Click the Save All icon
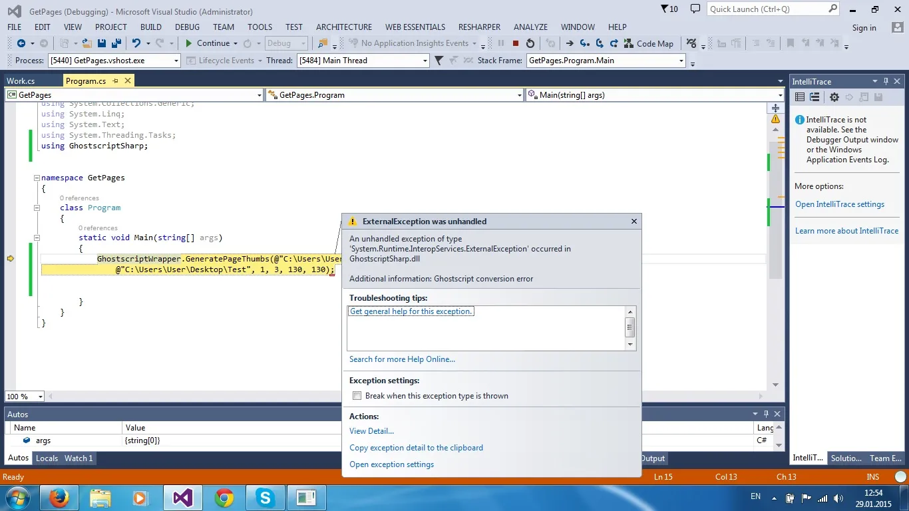 [116, 43]
